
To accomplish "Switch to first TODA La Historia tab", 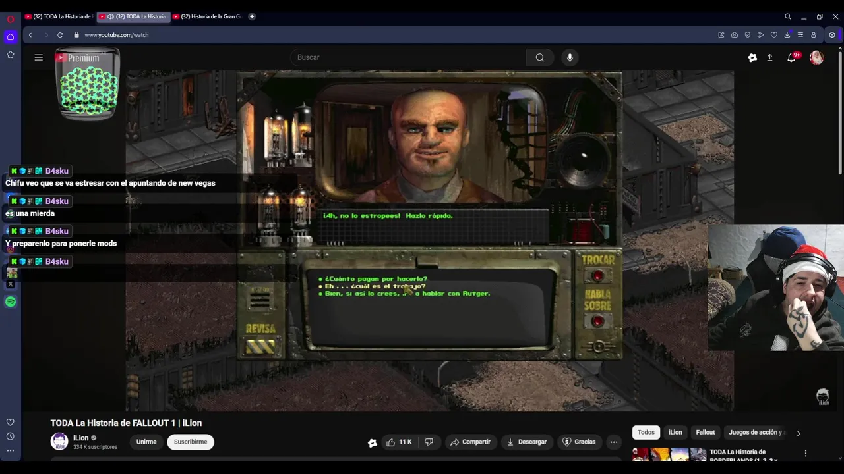I will 59,16.
